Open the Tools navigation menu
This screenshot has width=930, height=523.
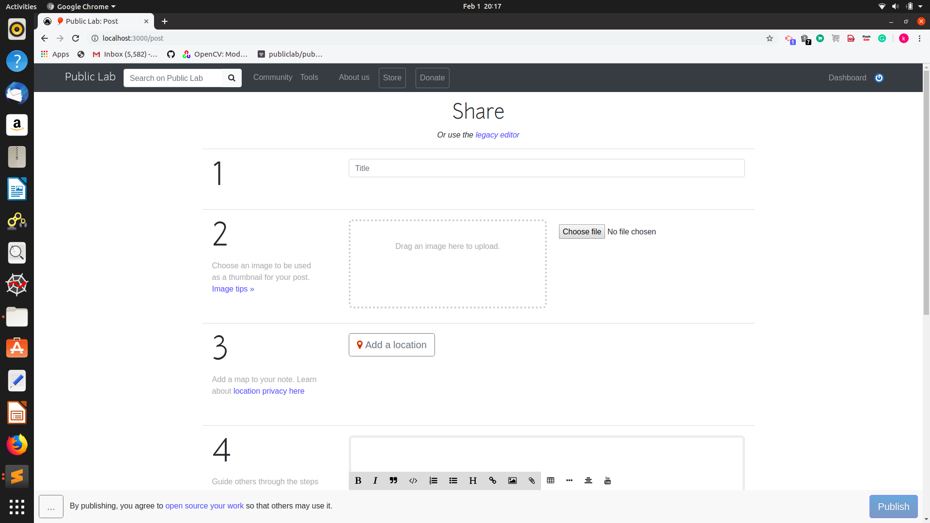pos(309,77)
